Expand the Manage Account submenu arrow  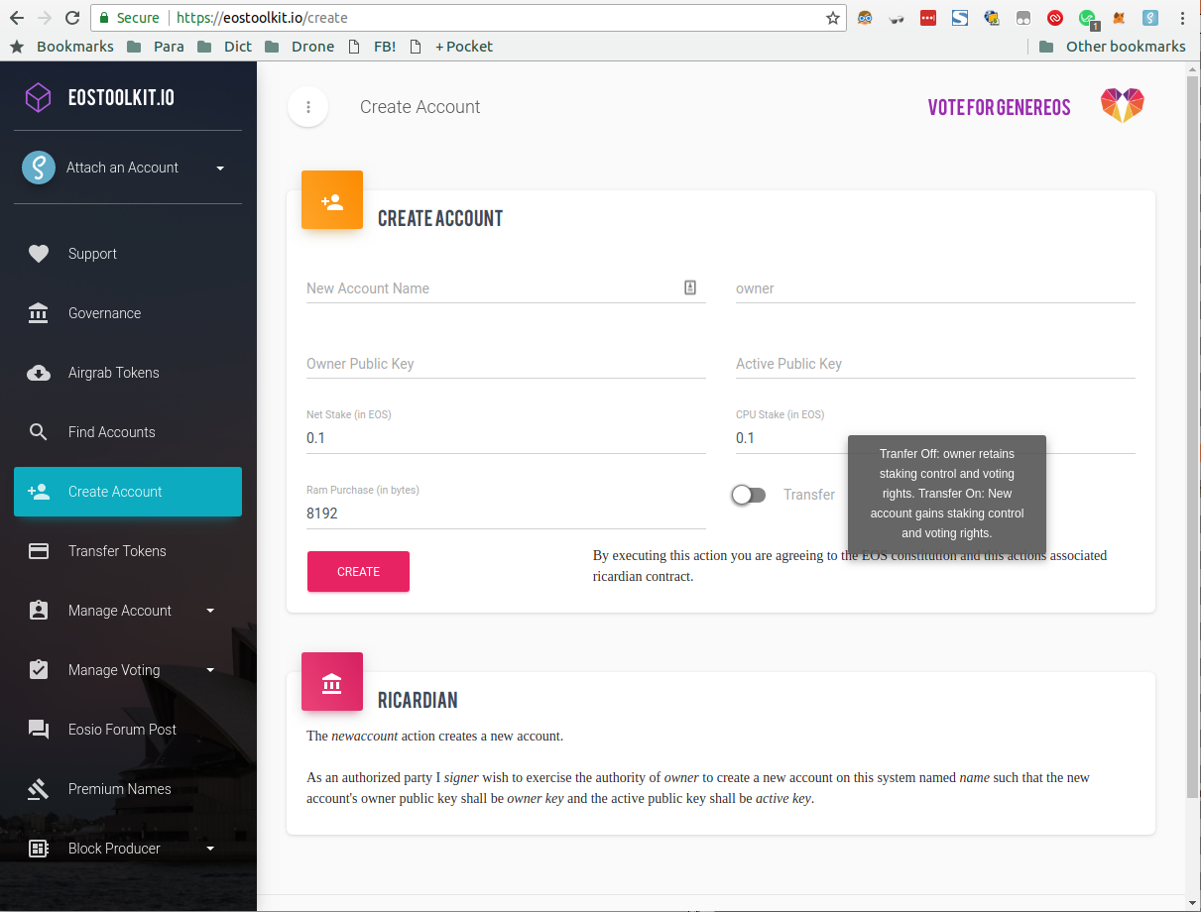point(210,611)
